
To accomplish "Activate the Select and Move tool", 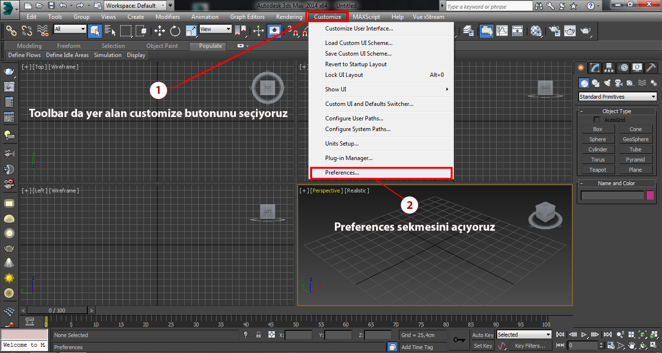I will tap(159, 30).
